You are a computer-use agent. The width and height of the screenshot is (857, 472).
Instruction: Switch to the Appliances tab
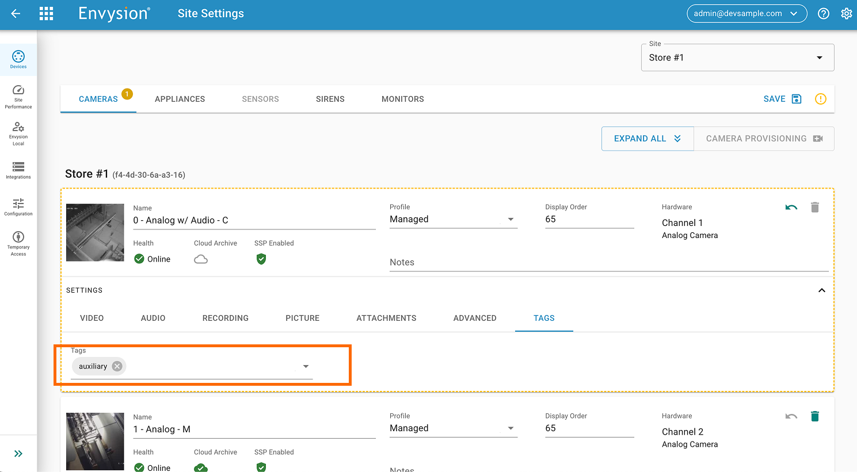tap(180, 99)
